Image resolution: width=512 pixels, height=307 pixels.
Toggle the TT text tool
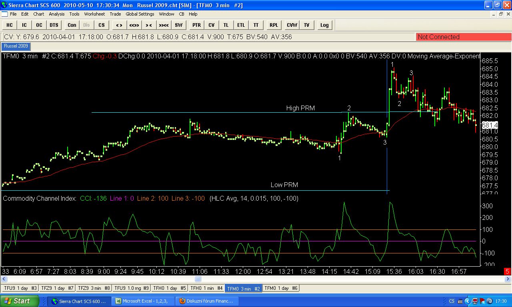[256, 25]
